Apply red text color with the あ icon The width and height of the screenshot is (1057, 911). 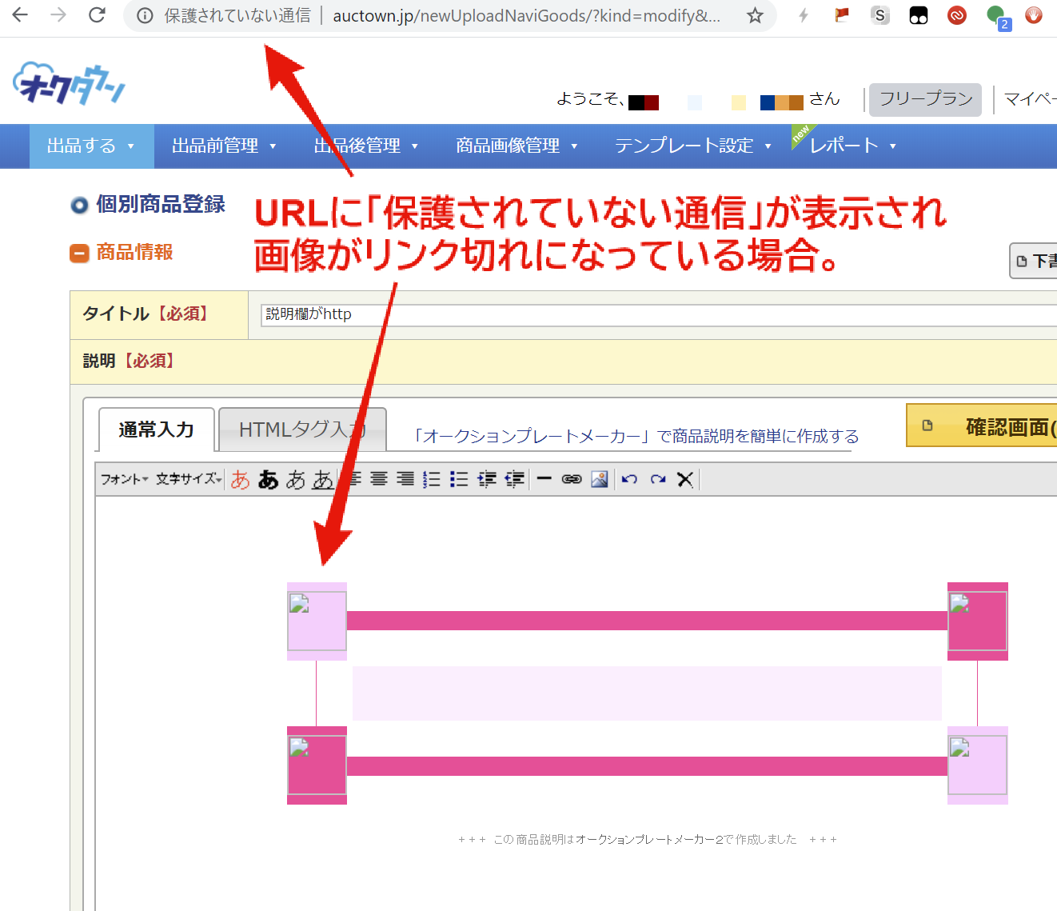pos(240,479)
